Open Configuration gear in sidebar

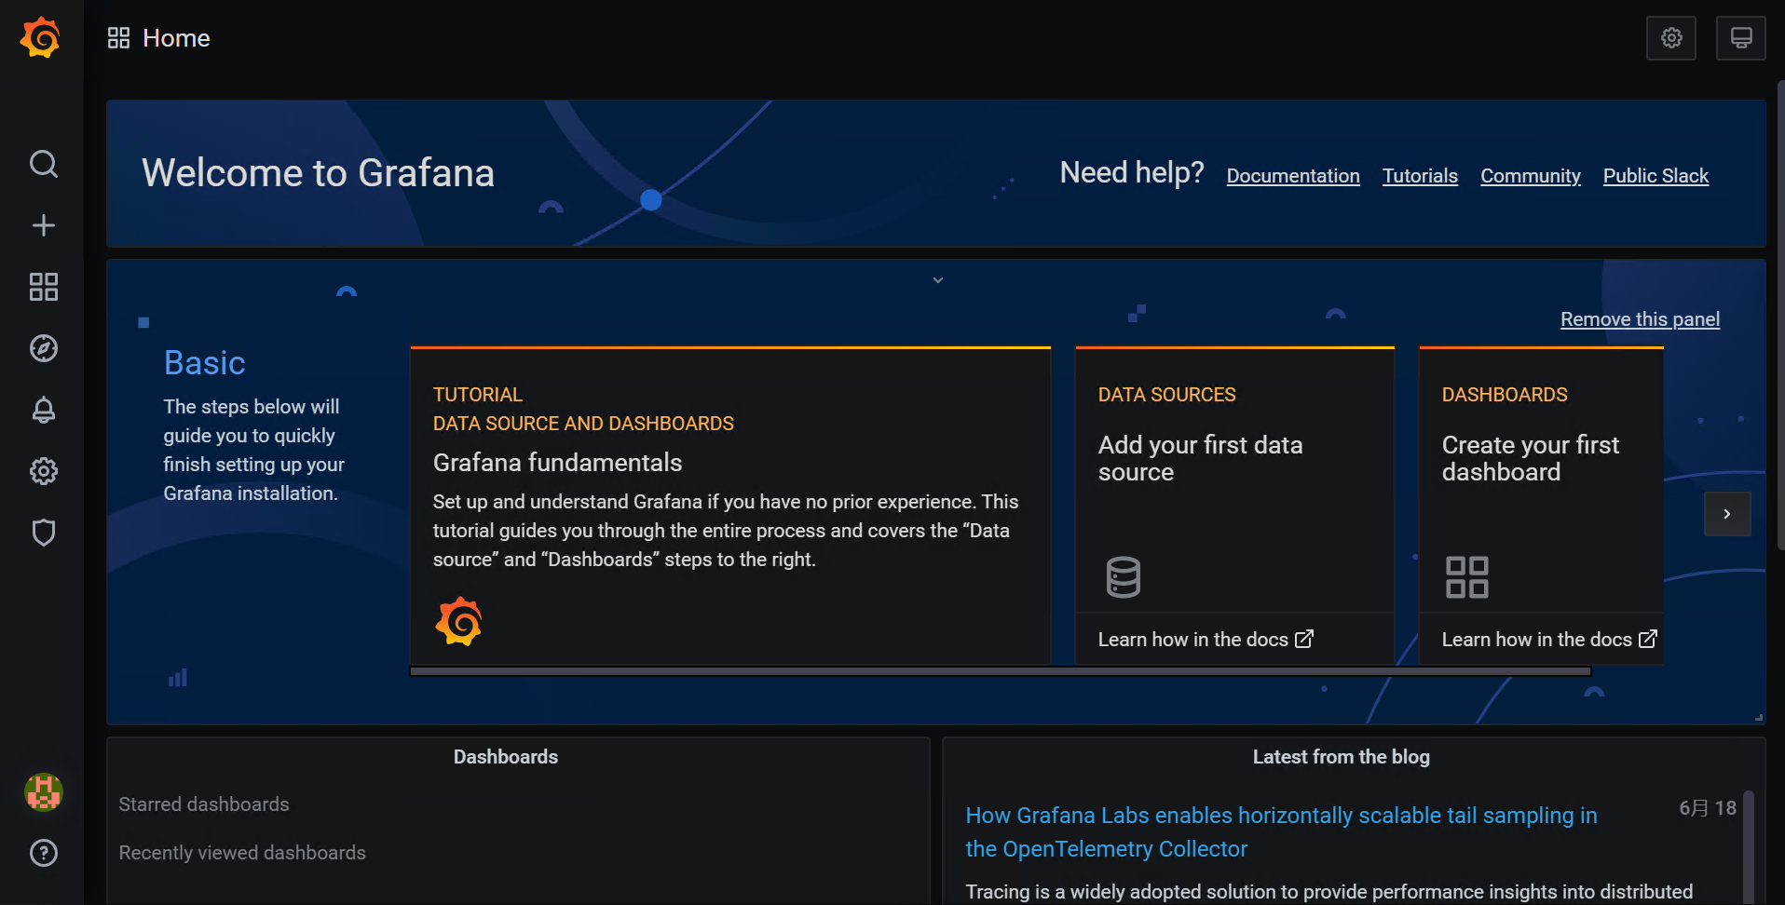43,471
